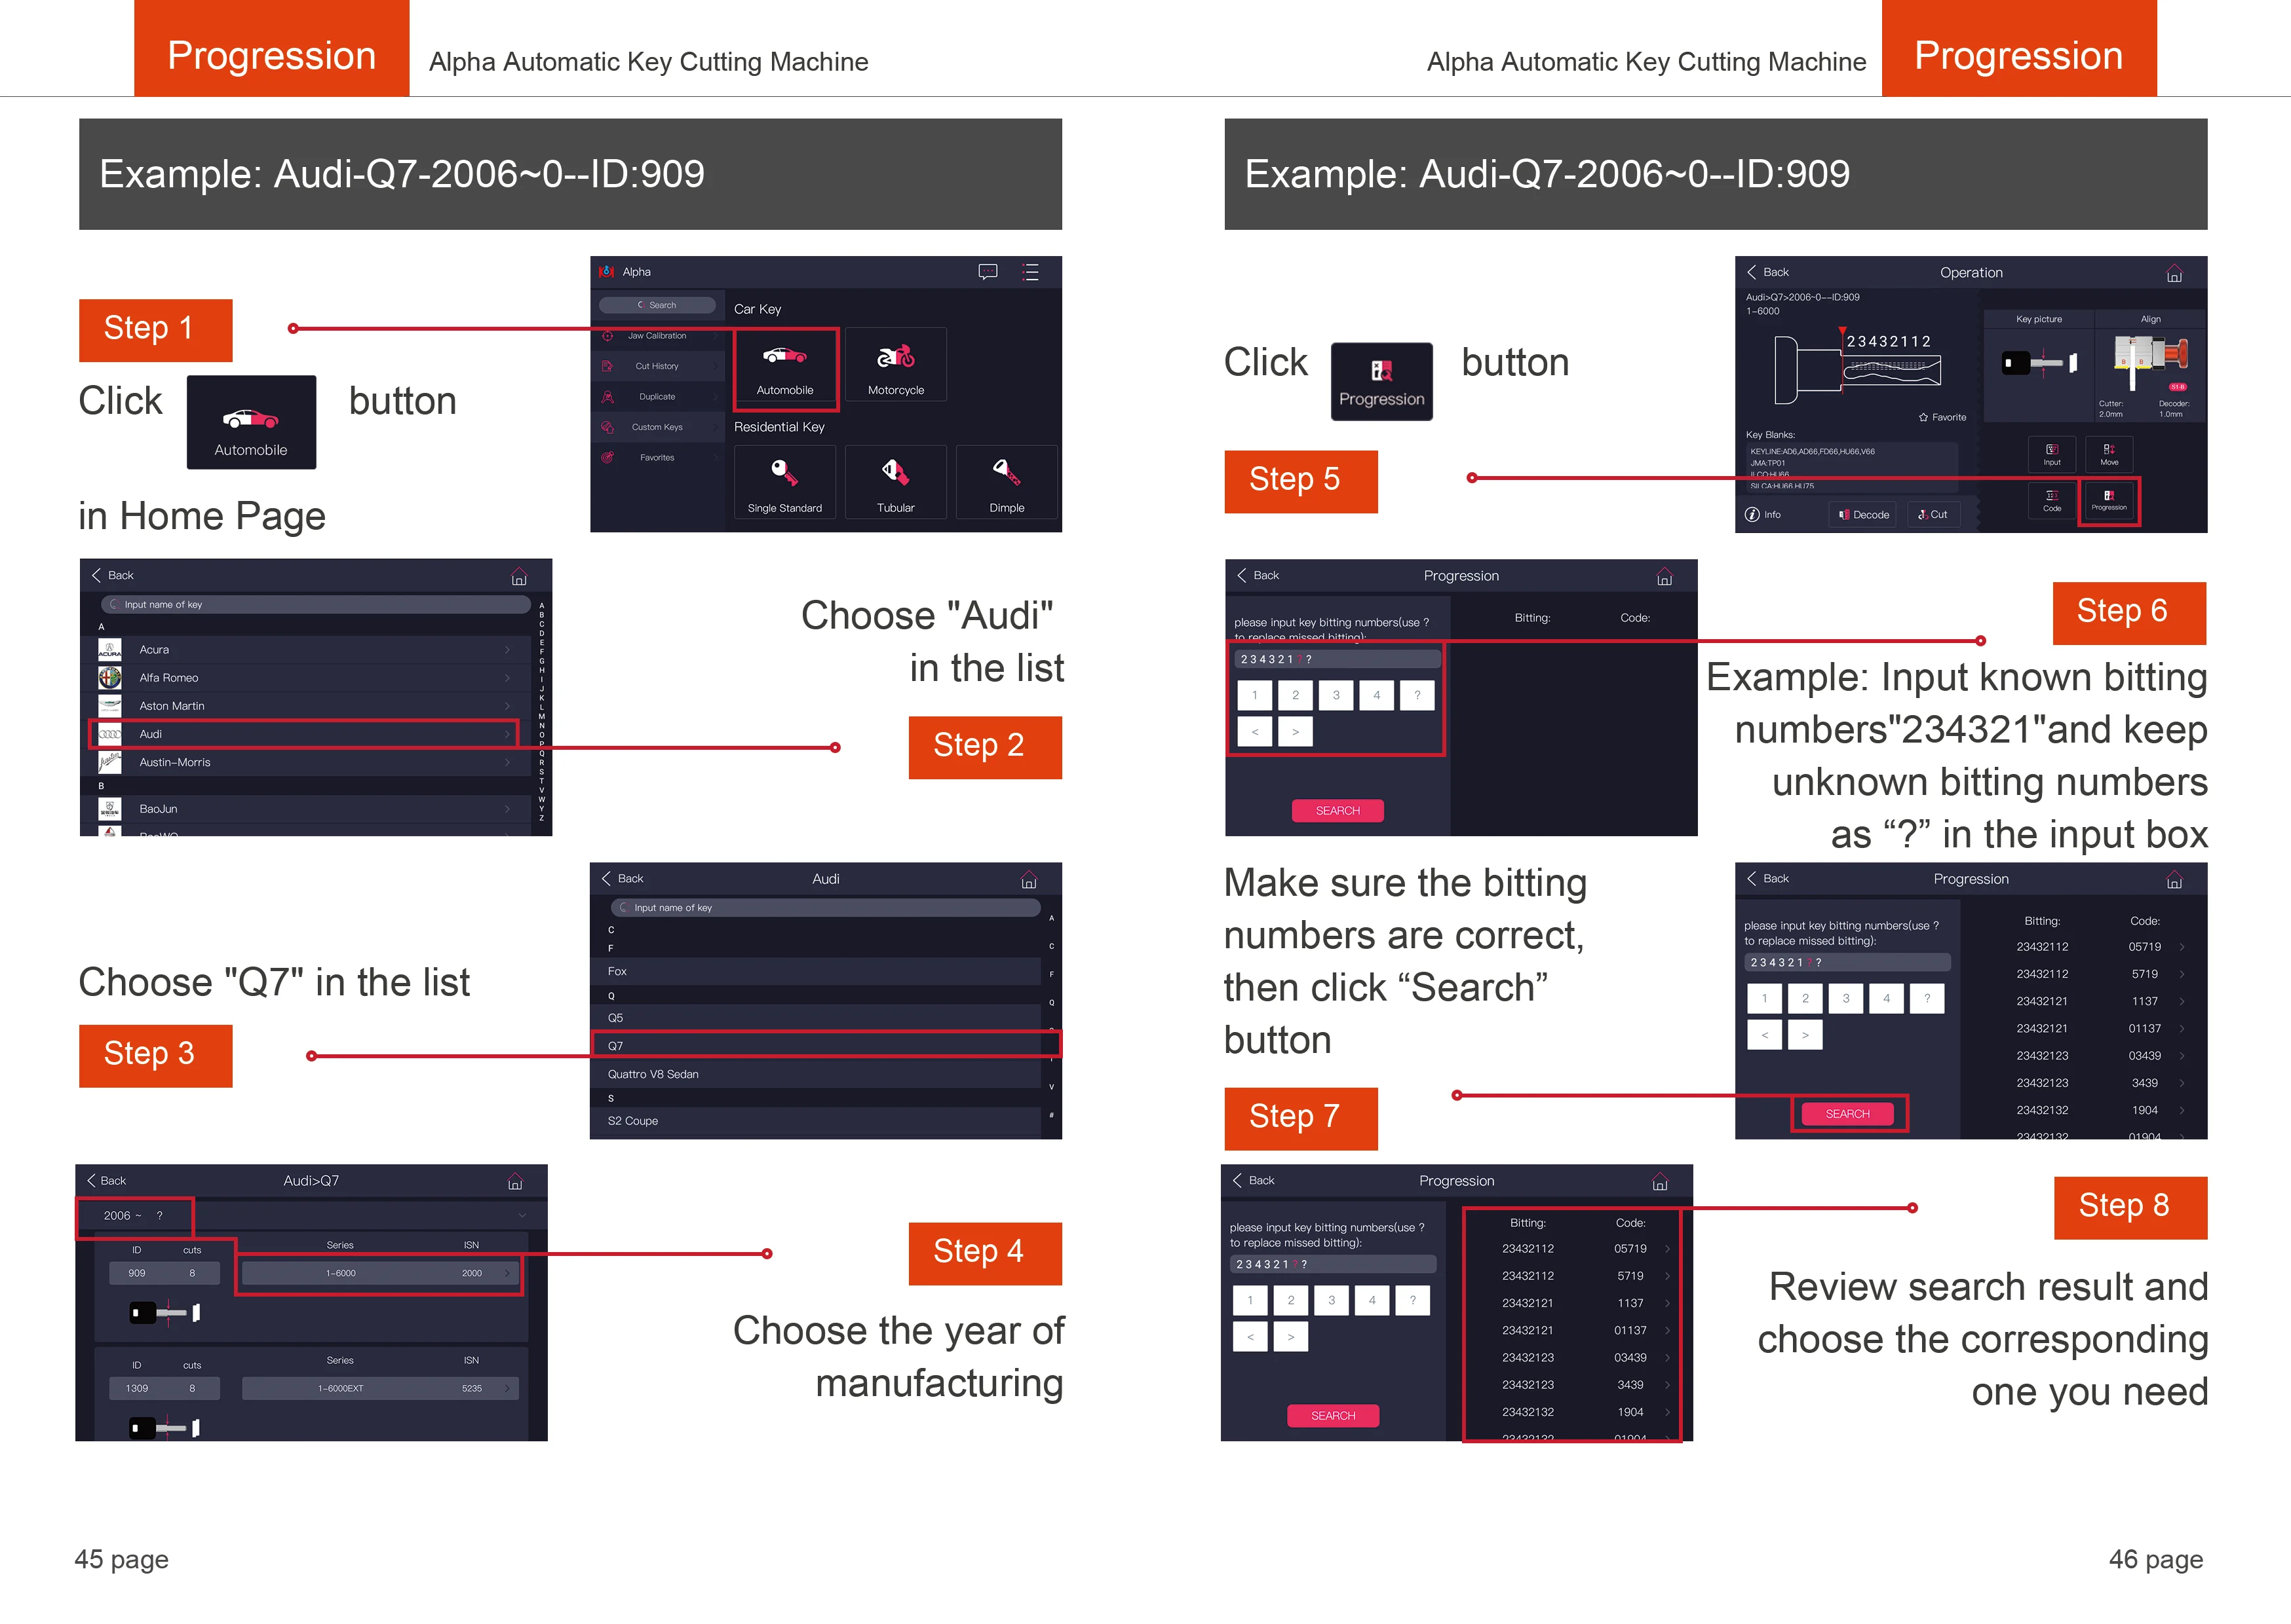
Task: Select the Tubular residential key type
Action: [895, 482]
